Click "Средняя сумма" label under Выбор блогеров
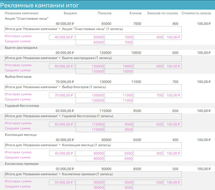Viewport: 215px width, 190px height. pyautogui.click(x=18, y=99)
